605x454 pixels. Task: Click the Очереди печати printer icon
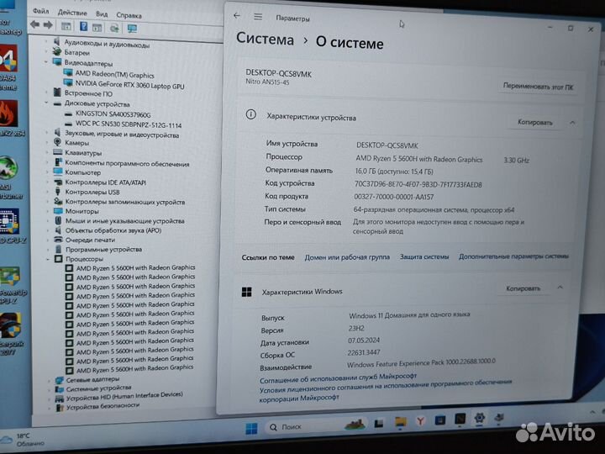pyautogui.click(x=59, y=240)
